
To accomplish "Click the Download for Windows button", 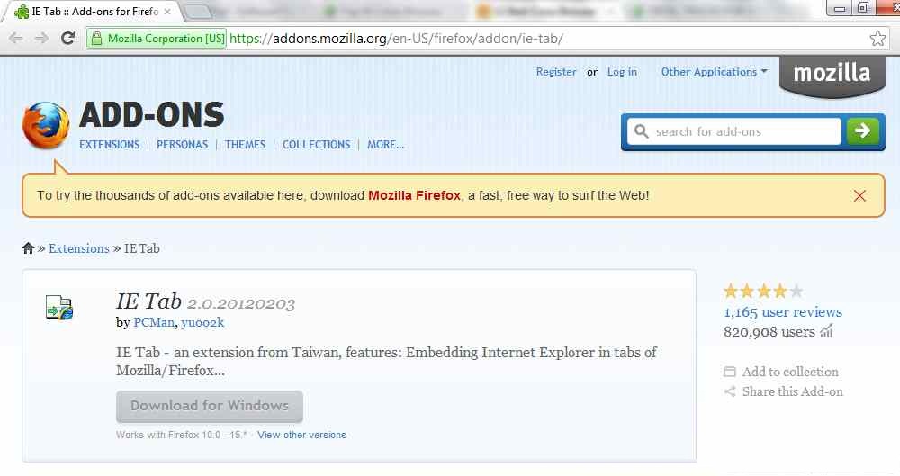I will [210, 406].
